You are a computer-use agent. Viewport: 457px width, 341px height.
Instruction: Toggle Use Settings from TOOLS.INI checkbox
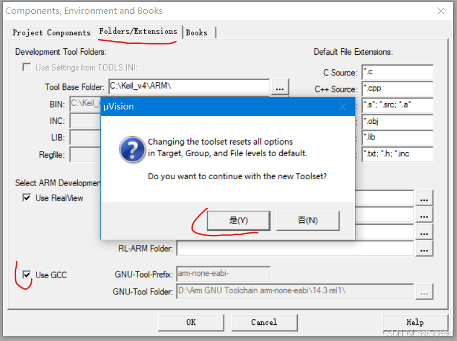point(27,67)
